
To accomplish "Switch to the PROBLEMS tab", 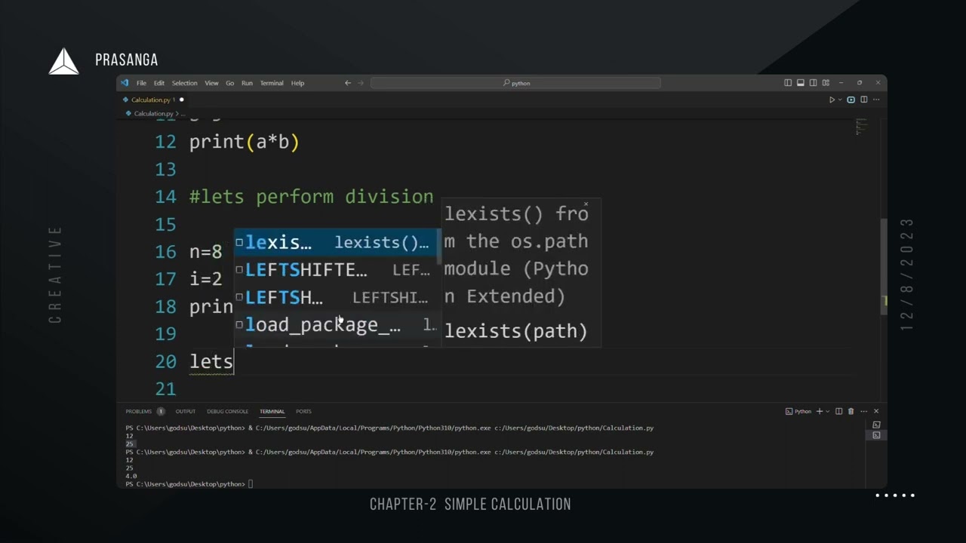I will (x=139, y=411).
